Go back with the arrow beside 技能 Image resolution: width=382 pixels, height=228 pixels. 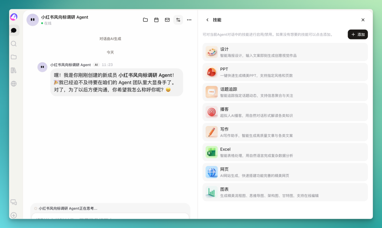pos(207,20)
